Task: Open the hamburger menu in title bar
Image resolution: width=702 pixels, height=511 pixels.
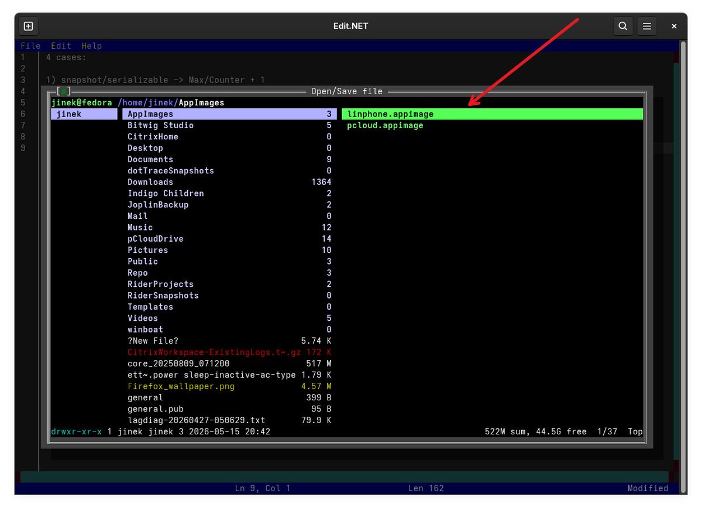Action: 647,26
